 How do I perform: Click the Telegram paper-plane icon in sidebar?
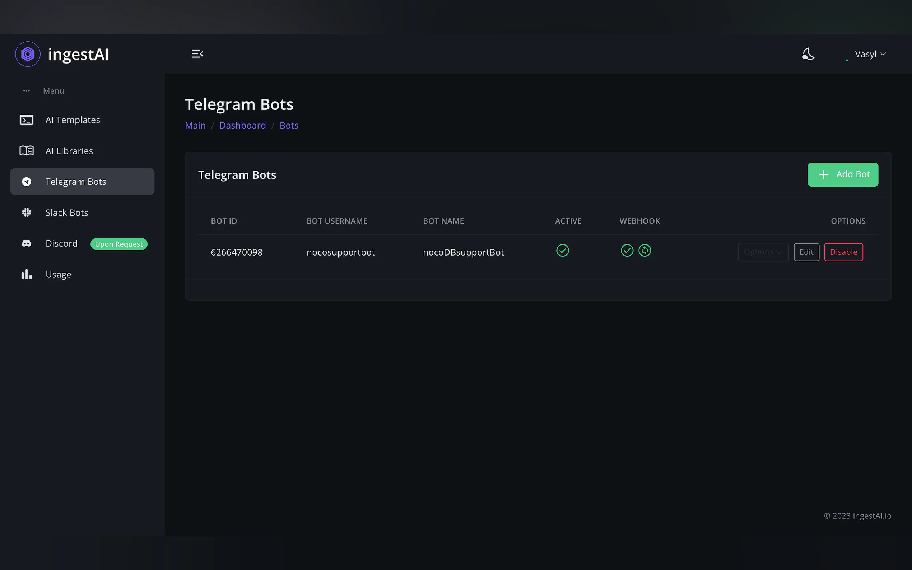(27, 182)
